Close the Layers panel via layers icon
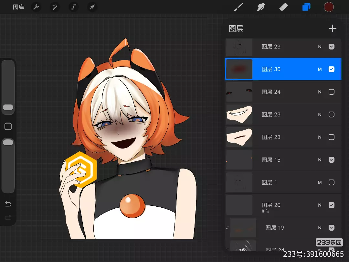The height and width of the screenshot is (262, 349). pyautogui.click(x=306, y=7)
